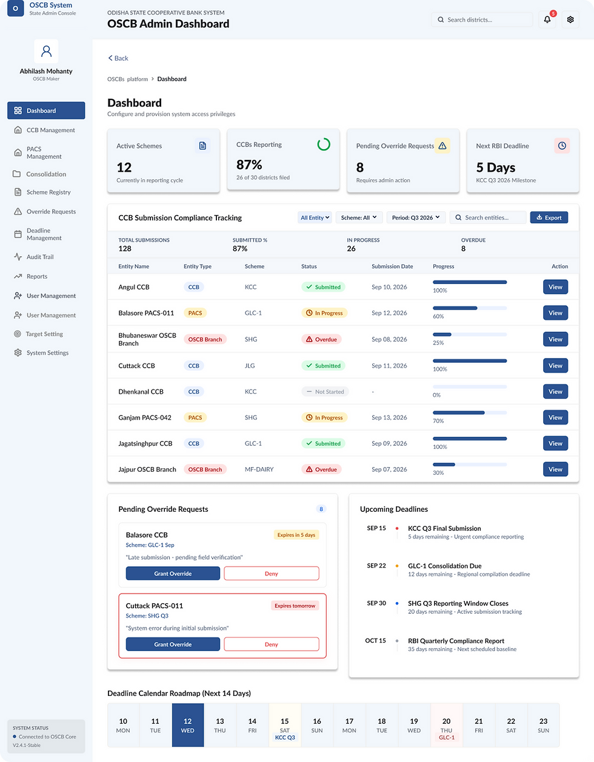Open the Scheme: All dropdown
Image resolution: width=594 pixels, height=762 pixels.
click(x=359, y=217)
